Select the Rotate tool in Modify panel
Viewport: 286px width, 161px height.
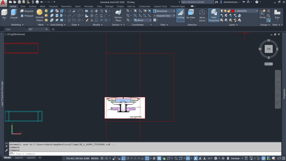96,16
